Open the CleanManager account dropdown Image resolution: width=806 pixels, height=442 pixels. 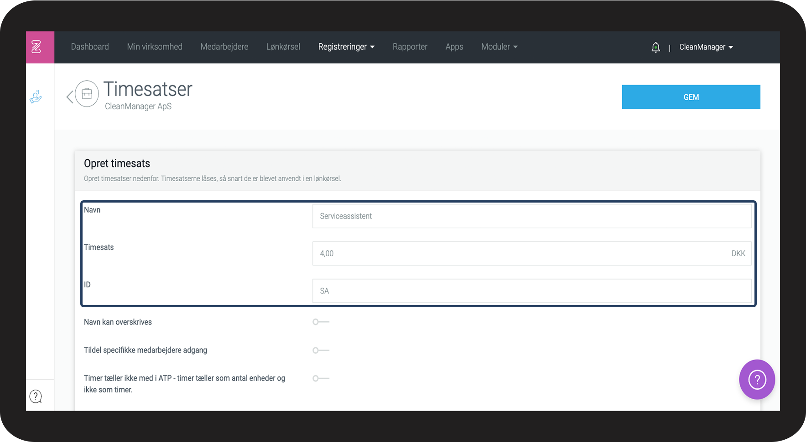pos(706,47)
